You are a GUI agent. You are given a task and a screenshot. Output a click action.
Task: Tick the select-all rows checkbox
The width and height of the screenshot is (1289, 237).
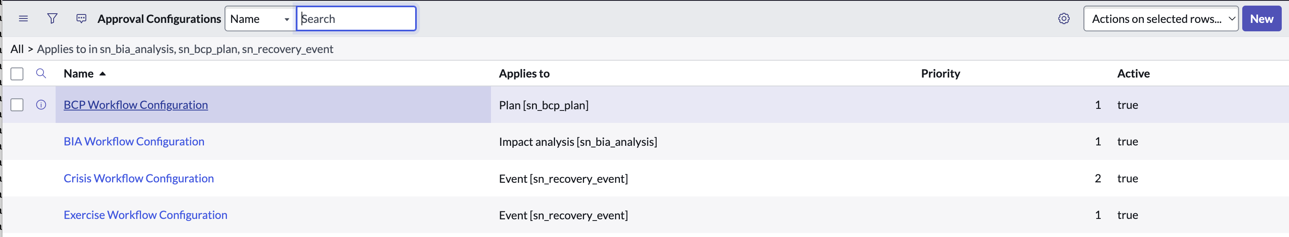pos(17,74)
